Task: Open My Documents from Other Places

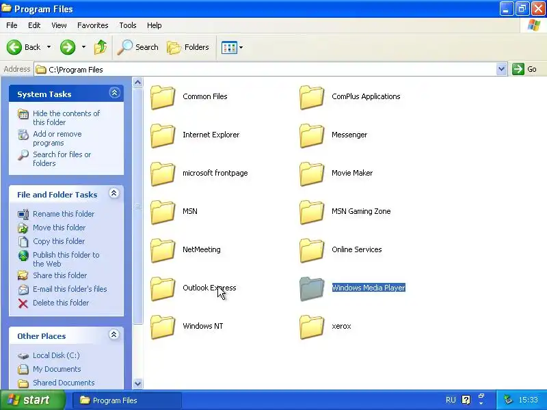Action: (57, 369)
